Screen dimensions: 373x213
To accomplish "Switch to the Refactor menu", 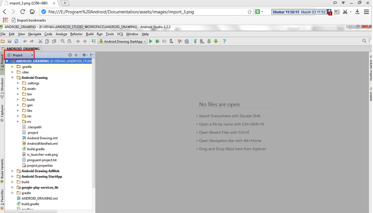I will coord(76,34).
